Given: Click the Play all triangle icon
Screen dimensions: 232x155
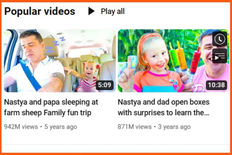Looking at the screenshot, I should click(x=91, y=11).
